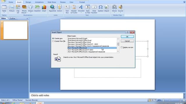Select Документ Microsoft Office Word entry
Image resolution: width=186 pixels, height=104 pixels.
point(92,42)
